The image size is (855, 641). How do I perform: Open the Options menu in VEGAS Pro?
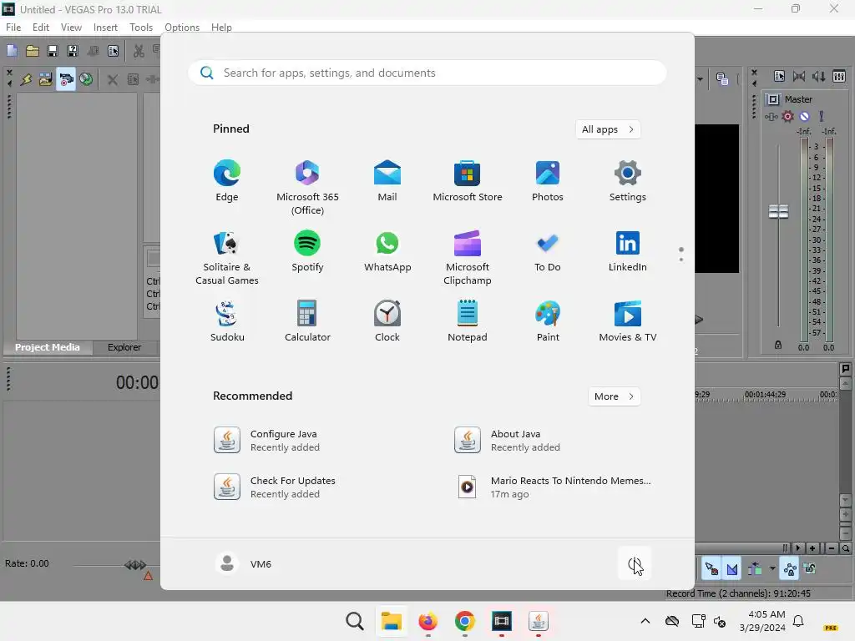pyautogui.click(x=181, y=28)
